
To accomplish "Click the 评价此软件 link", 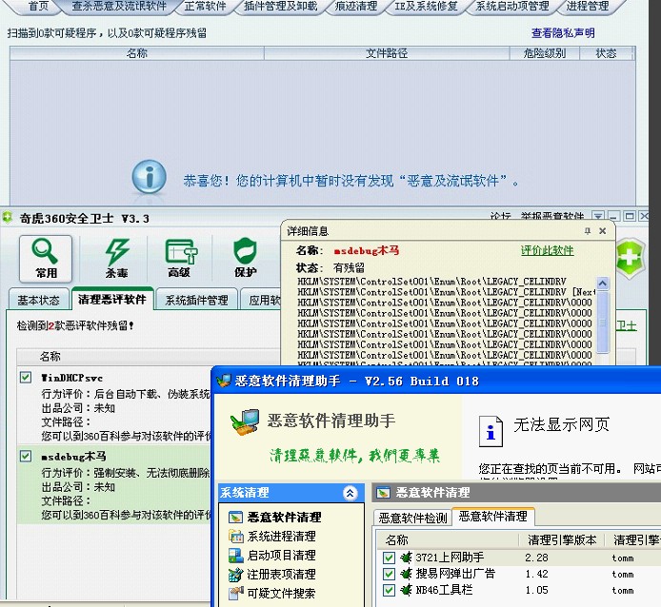I will (547, 250).
